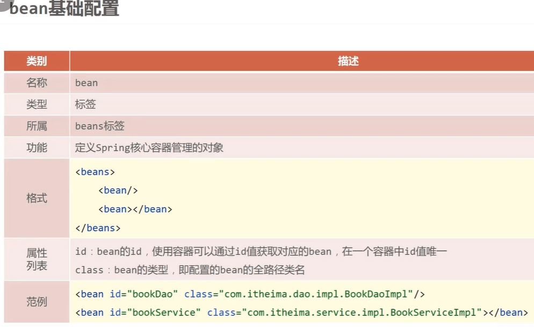Viewport: 534px width, 327px height.
Task: Click the beans标签 description text
Action: [x=100, y=126]
